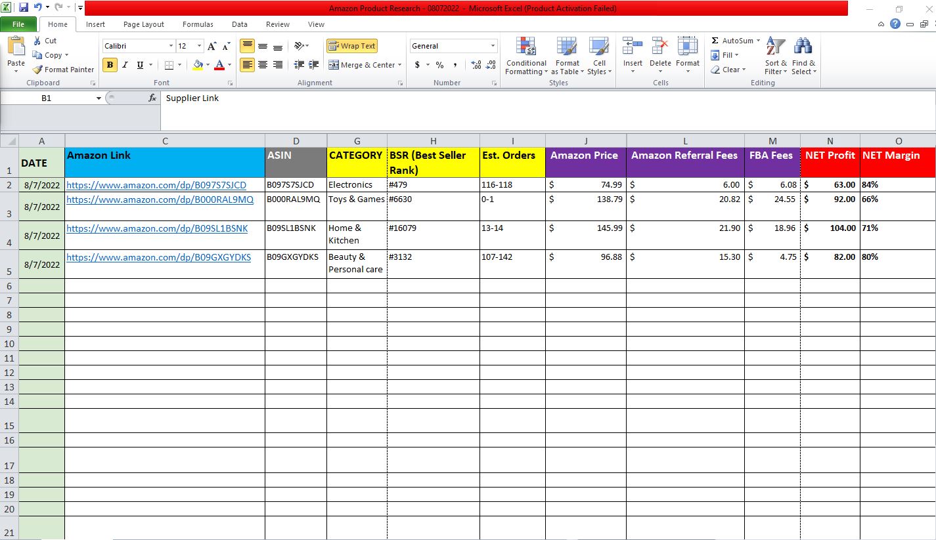Image resolution: width=936 pixels, height=540 pixels.
Task: Toggle Middle Align
Action: coord(263,46)
